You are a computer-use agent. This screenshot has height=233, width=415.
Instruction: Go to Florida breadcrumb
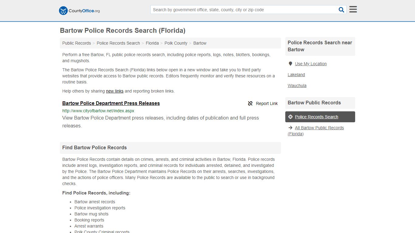[152, 43]
